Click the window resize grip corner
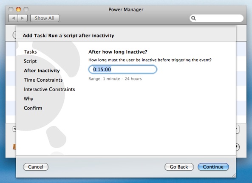 [234, 175]
